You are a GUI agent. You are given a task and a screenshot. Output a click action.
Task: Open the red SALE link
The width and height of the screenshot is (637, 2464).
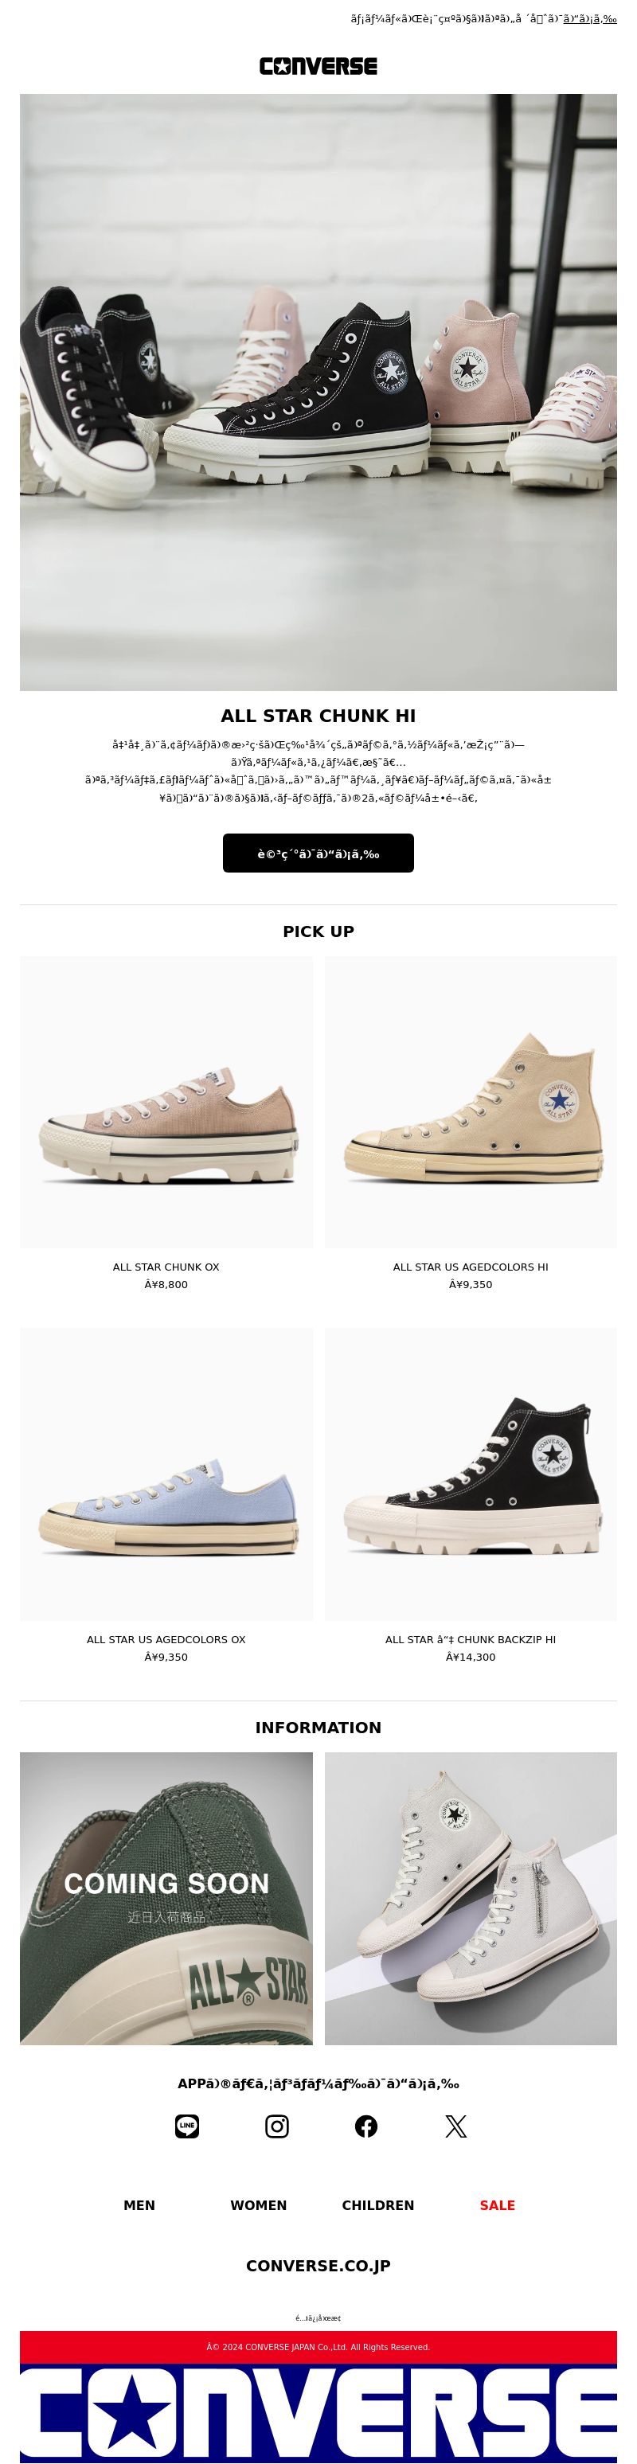(x=498, y=2204)
